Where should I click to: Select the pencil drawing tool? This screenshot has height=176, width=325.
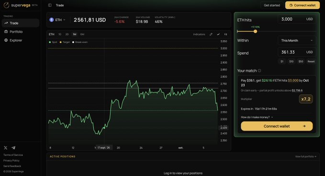click(x=211, y=34)
